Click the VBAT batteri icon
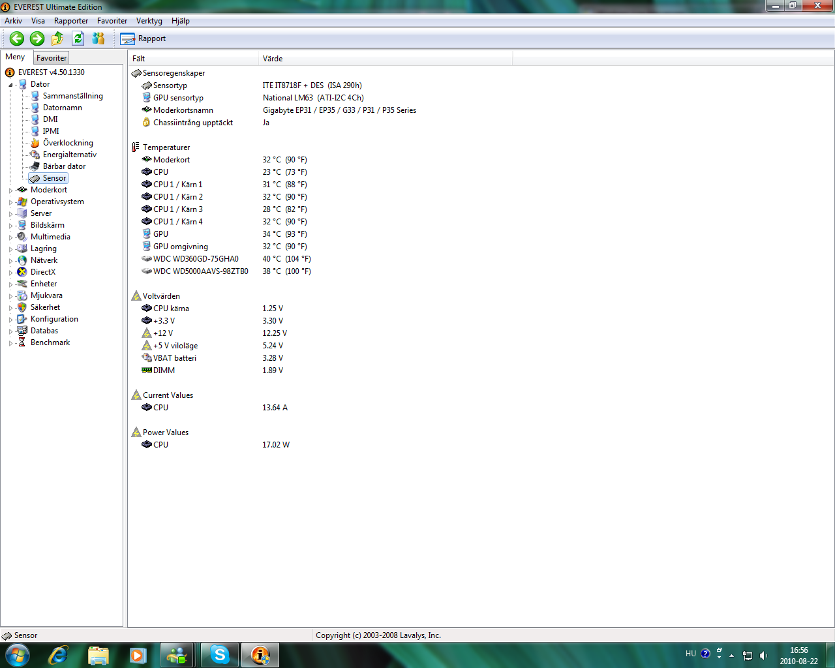 tap(147, 358)
